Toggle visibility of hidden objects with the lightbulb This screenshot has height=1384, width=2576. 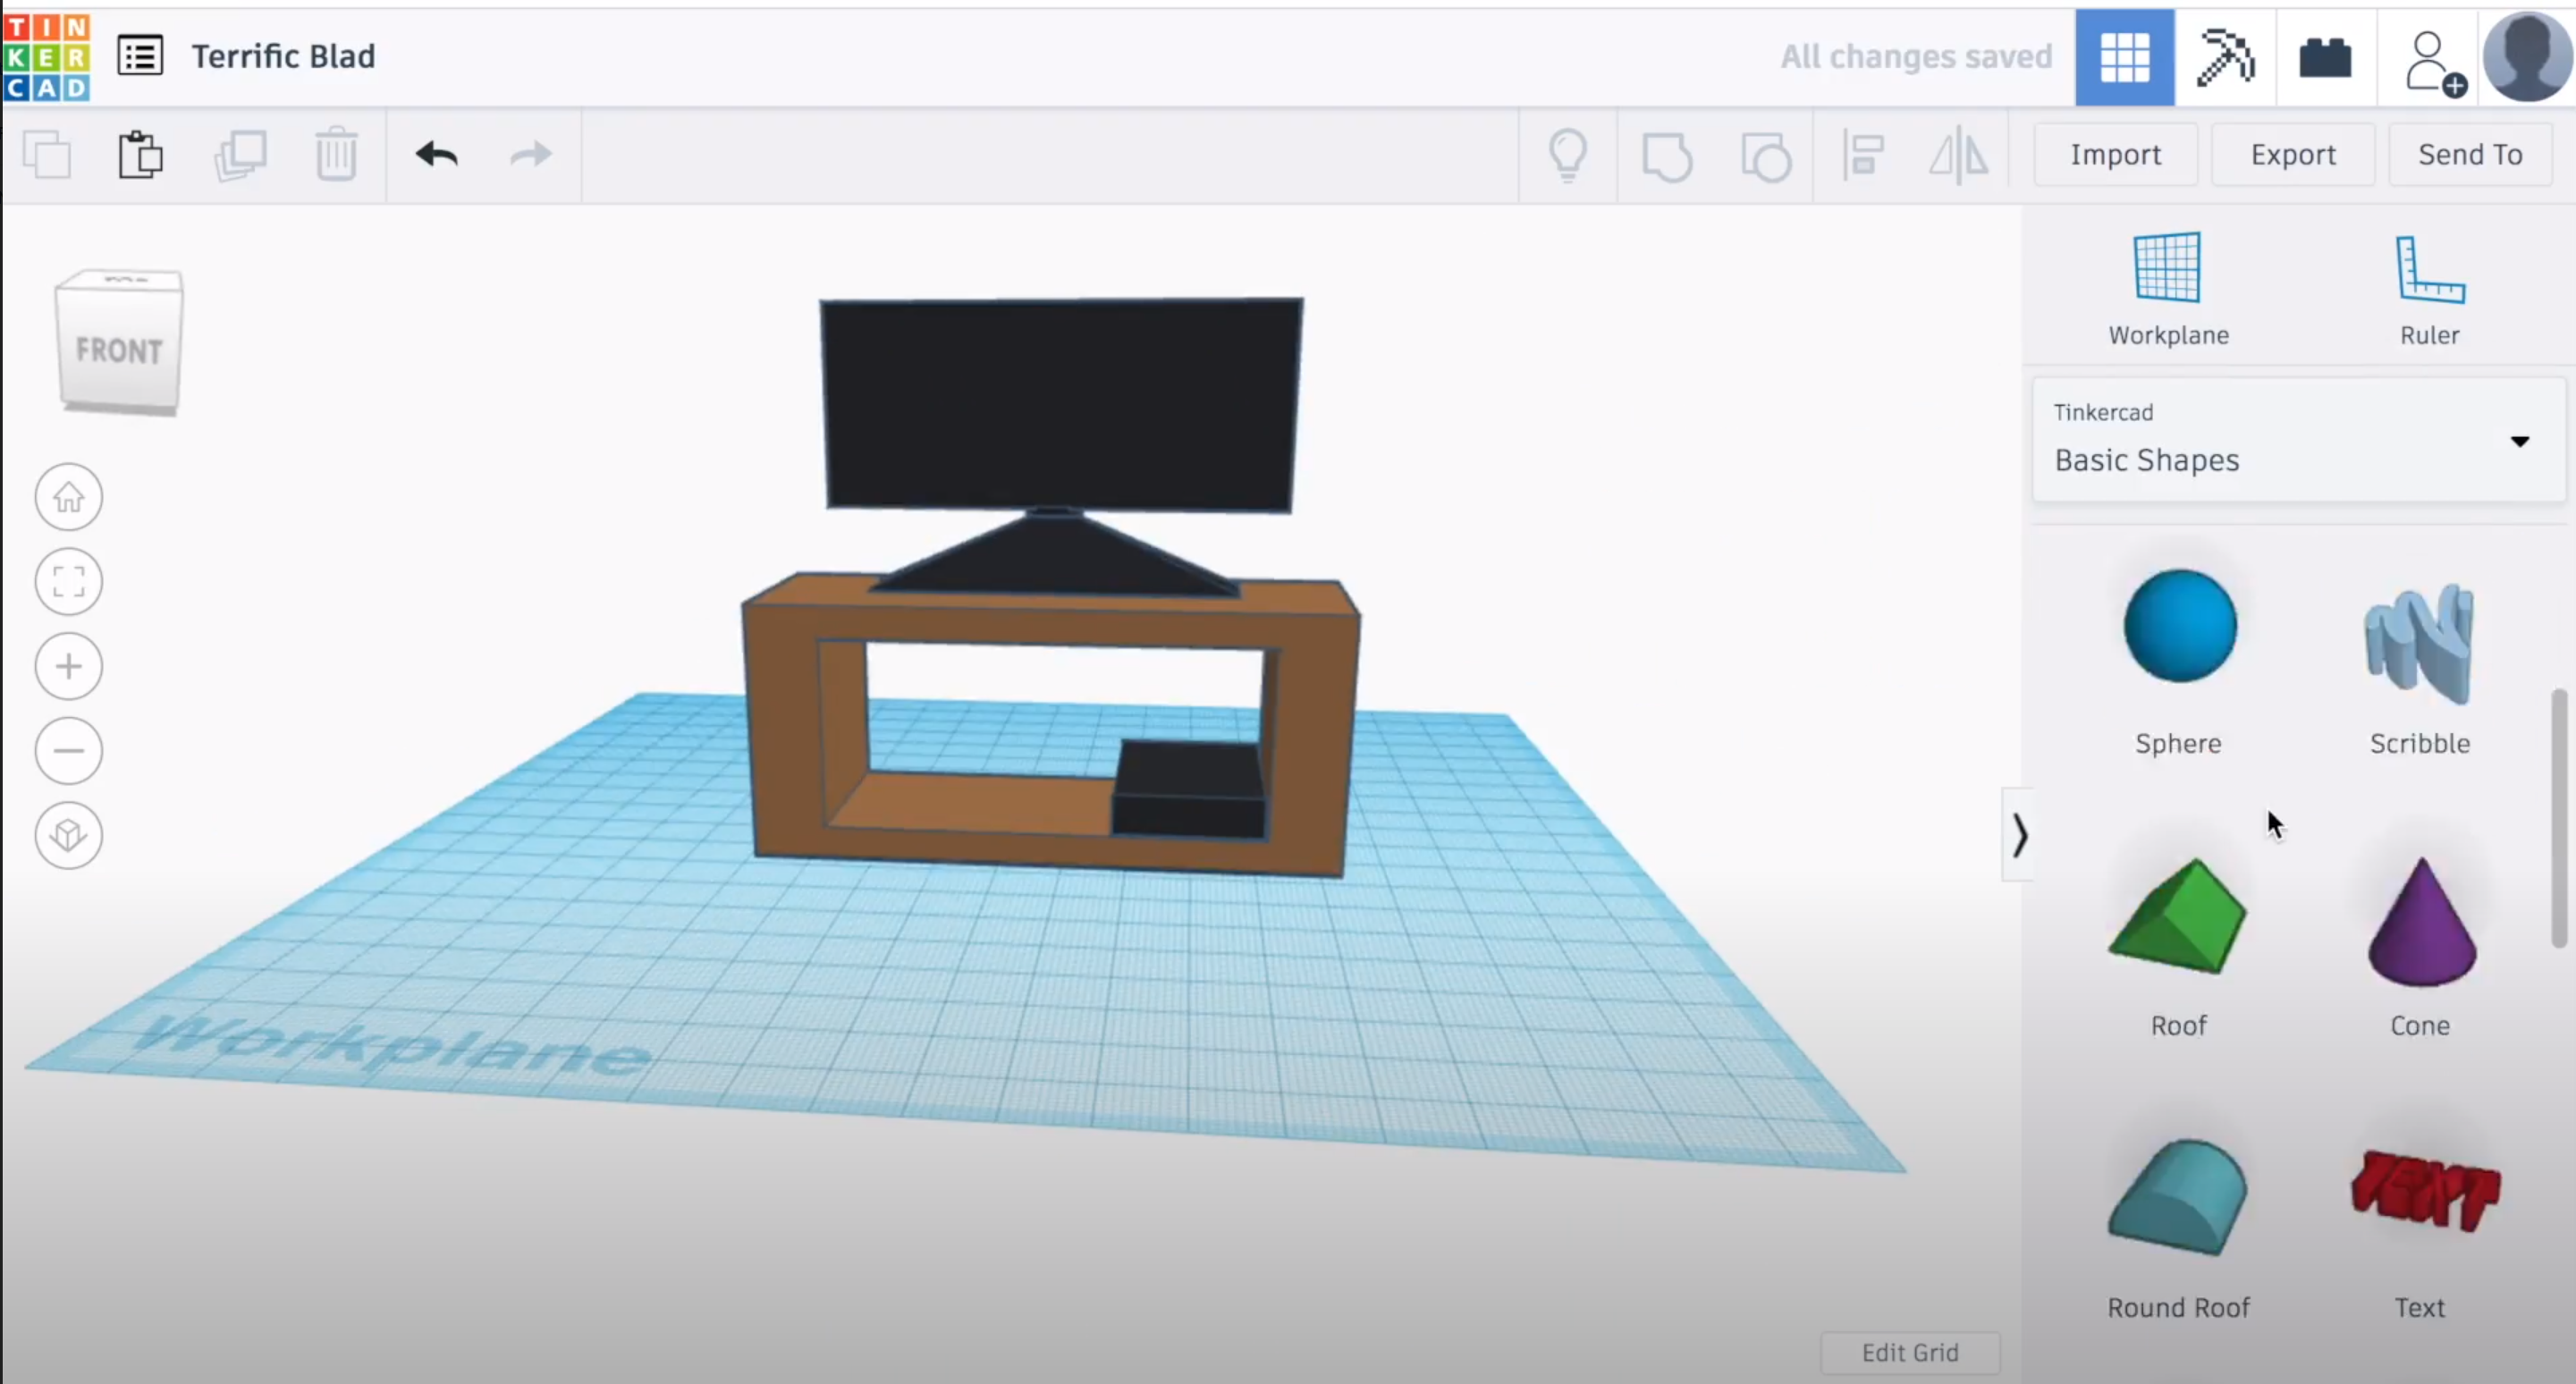[1568, 155]
